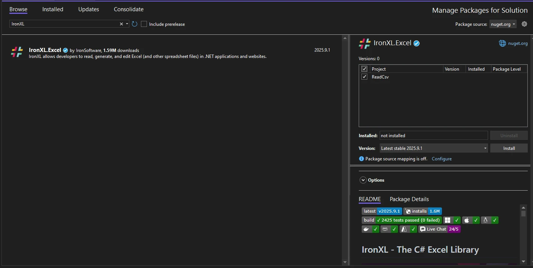Open the package source settings gear
Screen dimensions: 533x268
point(524,24)
